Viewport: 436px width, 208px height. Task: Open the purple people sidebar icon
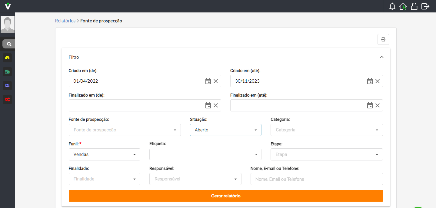7,86
